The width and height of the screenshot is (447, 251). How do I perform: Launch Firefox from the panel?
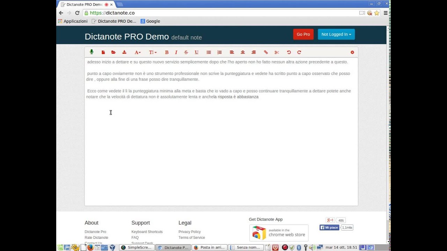[90, 248]
